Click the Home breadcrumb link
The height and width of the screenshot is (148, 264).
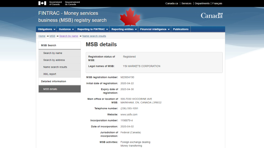[42, 36]
